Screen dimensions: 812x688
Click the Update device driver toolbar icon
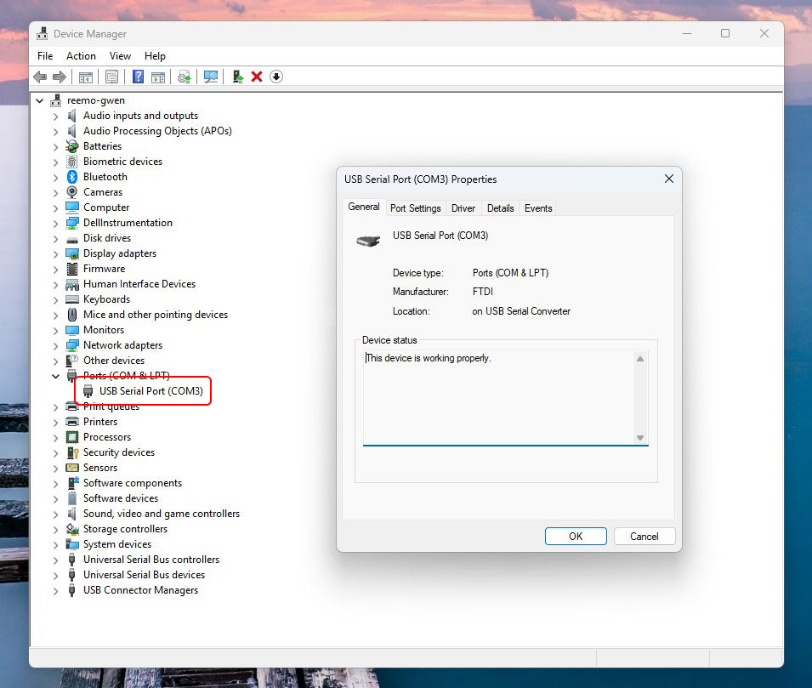(x=184, y=77)
